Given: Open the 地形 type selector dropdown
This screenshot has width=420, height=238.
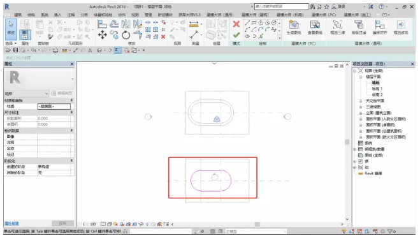Looking at the screenshot, I should click(x=26, y=94).
